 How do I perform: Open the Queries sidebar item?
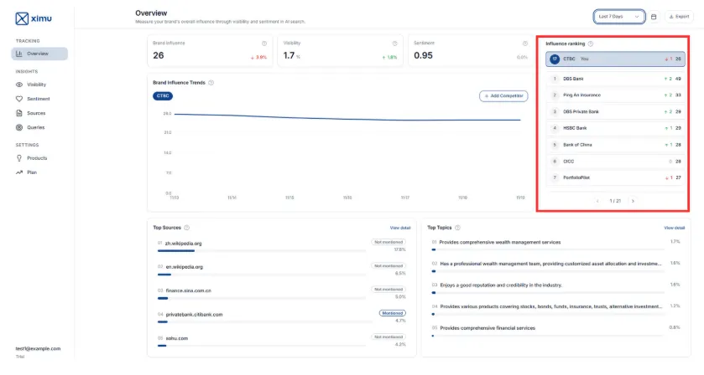tap(35, 127)
